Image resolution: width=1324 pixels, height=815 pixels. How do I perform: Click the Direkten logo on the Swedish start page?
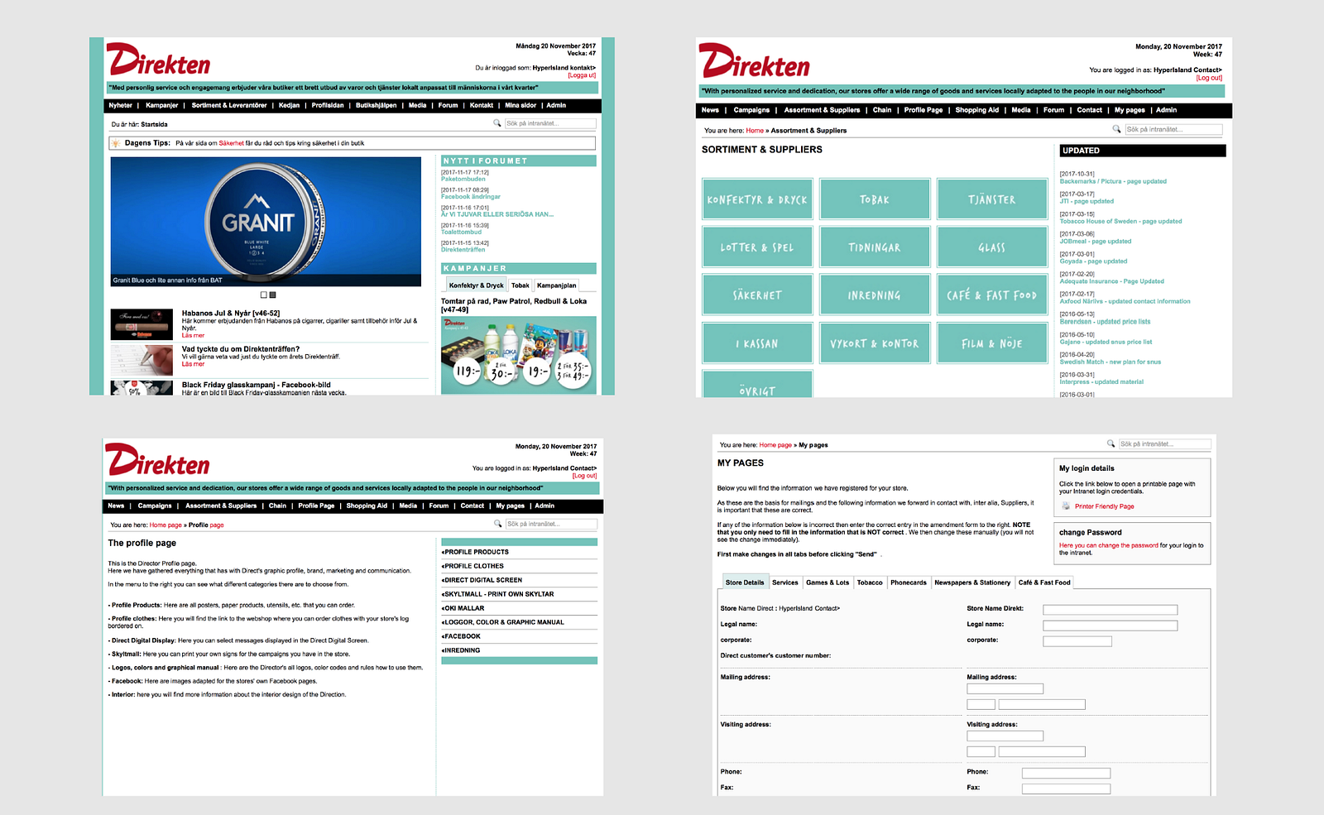(x=158, y=60)
